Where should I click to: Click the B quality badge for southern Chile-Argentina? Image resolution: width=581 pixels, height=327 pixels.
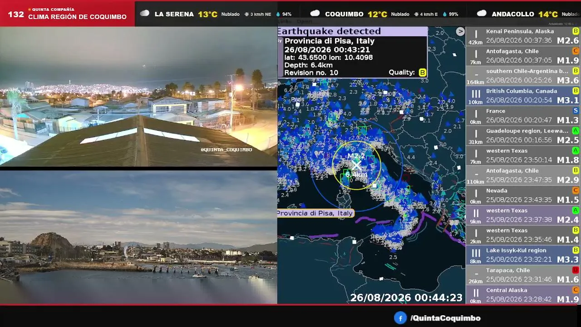(x=576, y=71)
